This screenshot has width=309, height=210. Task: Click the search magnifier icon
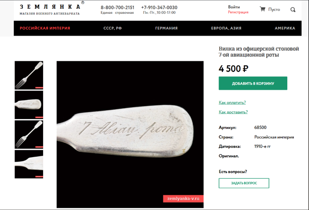[293, 10]
